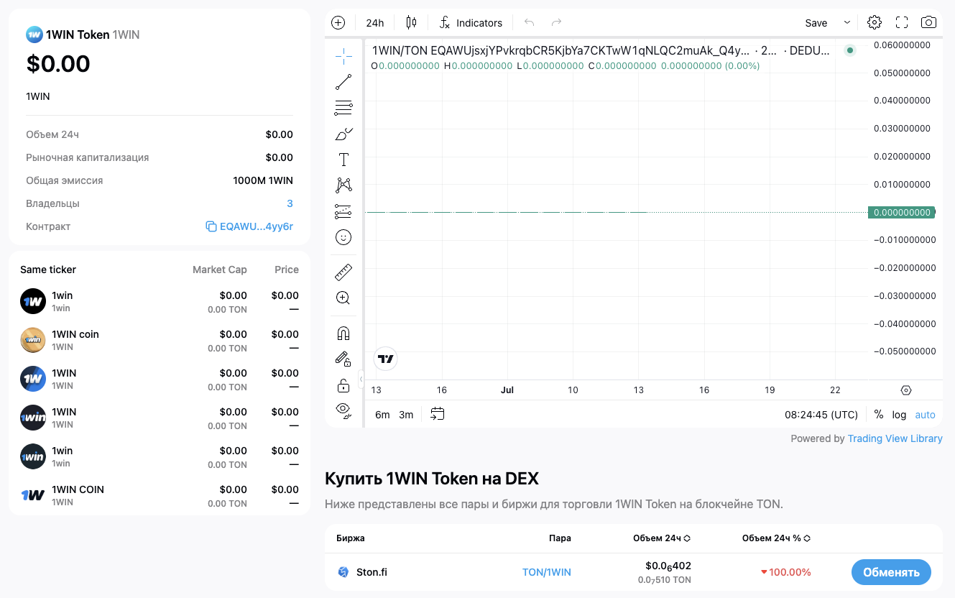Open chart settings gear icon
The width and height of the screenshot is (955, 598).
click(x=875, y=22)
